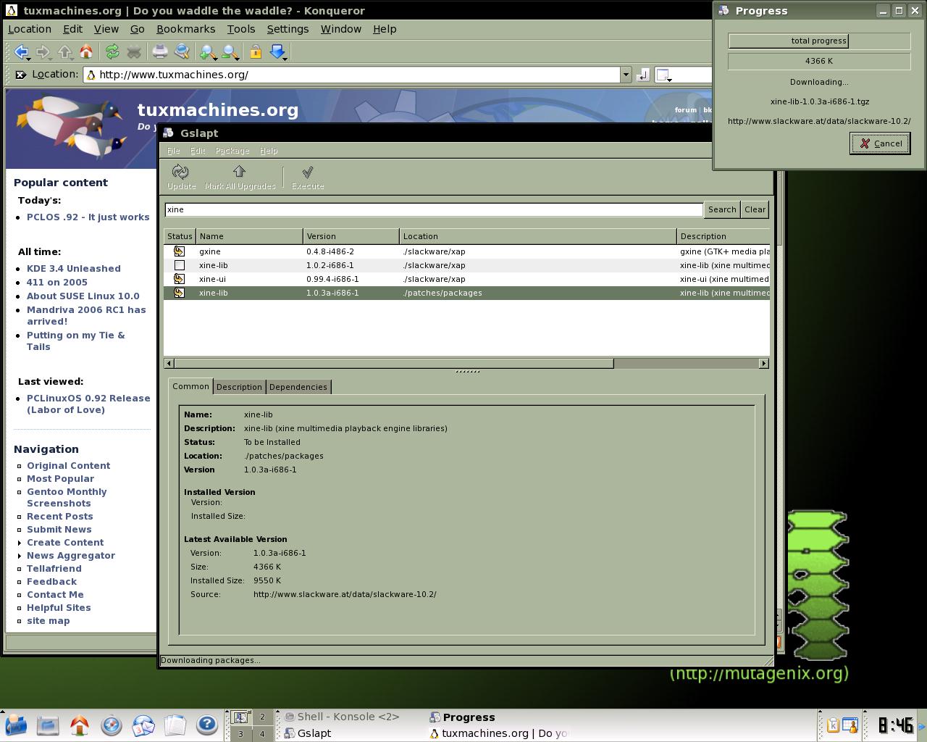Select the Common tab in Gslapt
Screen dimensions: 927x742
(191, 386)
